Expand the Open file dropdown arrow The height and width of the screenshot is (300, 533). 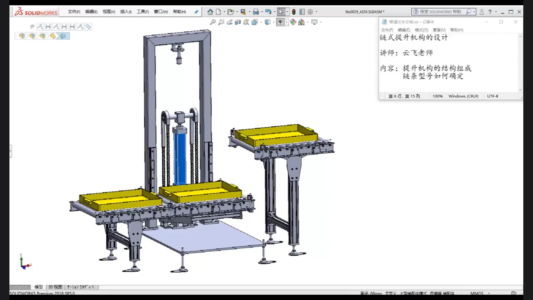pos(237,12)
